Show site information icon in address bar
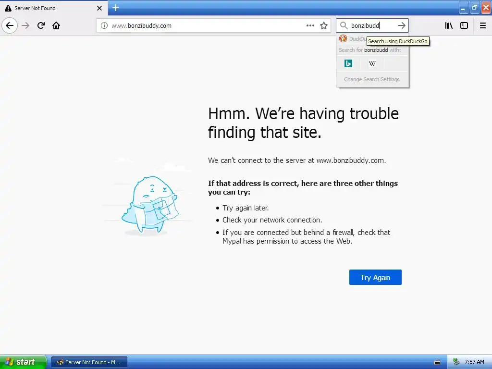 104,26
